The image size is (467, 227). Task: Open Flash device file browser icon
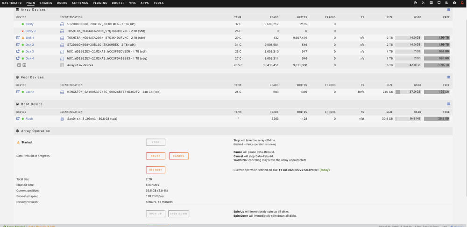(18, 118)
